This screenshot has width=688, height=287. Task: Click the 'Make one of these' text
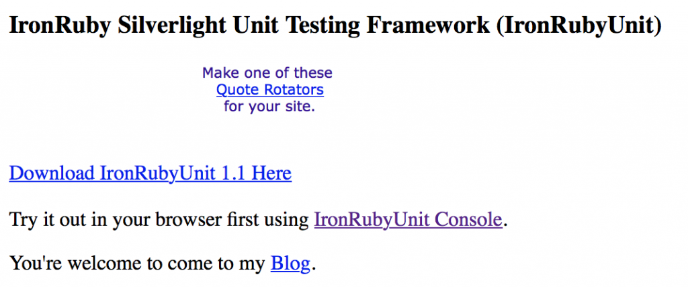click(267, 72)
